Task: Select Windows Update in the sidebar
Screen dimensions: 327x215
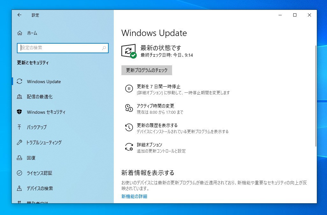Action: point(44,82)
